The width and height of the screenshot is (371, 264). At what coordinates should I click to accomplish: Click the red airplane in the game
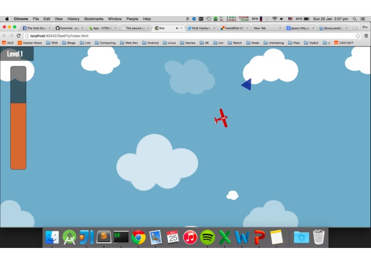pos(221,118)
